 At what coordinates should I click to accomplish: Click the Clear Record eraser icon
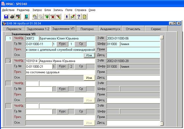coord(58,16)
